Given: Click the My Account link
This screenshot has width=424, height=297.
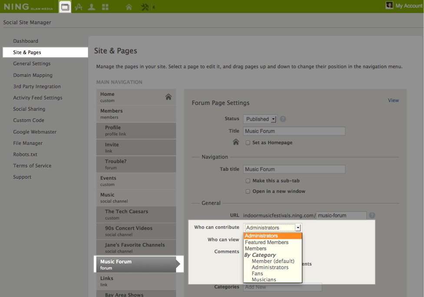Looking at the screenshot, I should click(x=409, y=5).
